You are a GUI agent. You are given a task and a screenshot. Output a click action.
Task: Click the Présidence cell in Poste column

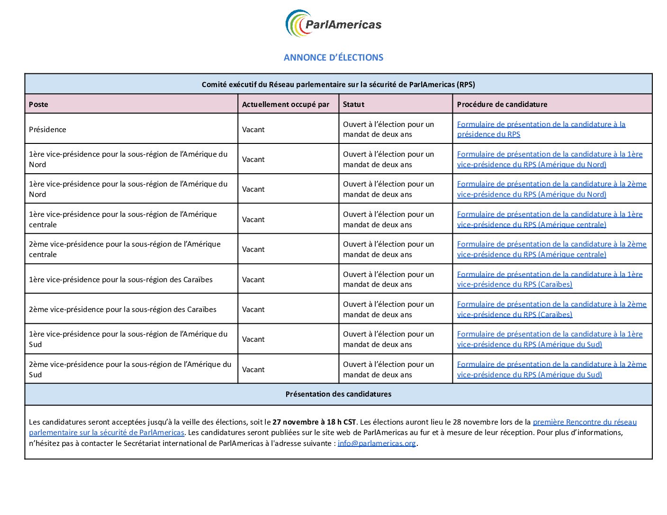coord(47,130)
